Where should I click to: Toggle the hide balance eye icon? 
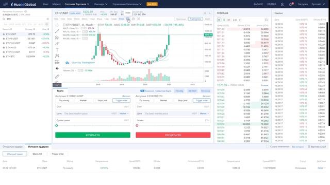(x=26, y=11)
